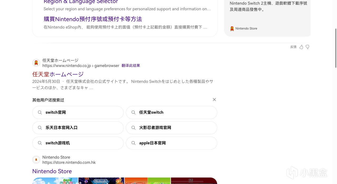The width and height of the screenshot is (337, 184).
Task: Click search icon in 任天堂switch suggestion
Action: coord(133,113)
